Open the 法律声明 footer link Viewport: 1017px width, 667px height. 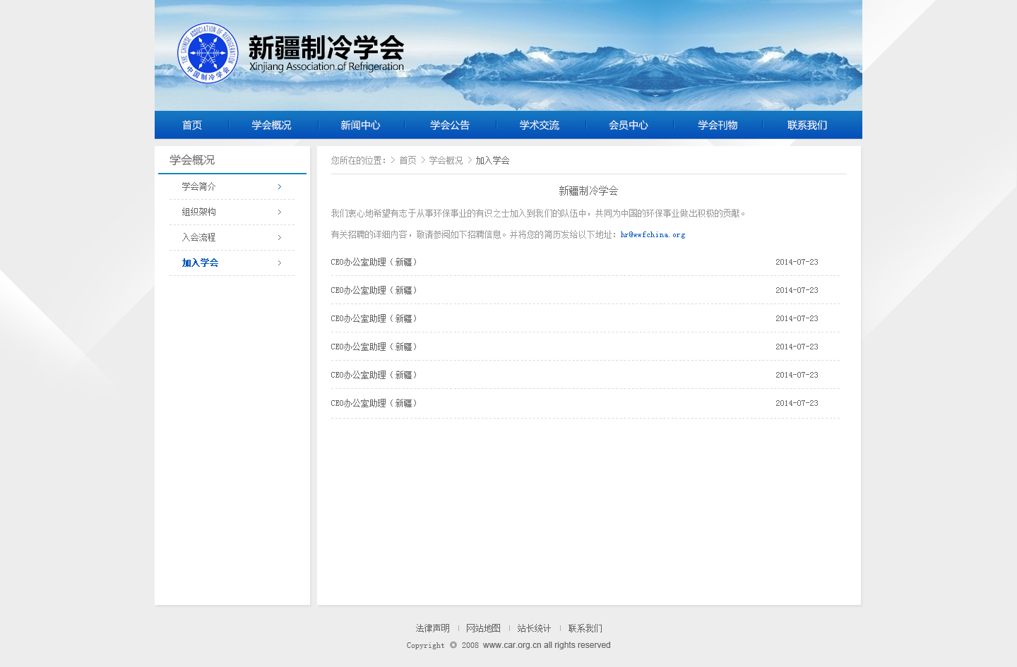point(432,628)
